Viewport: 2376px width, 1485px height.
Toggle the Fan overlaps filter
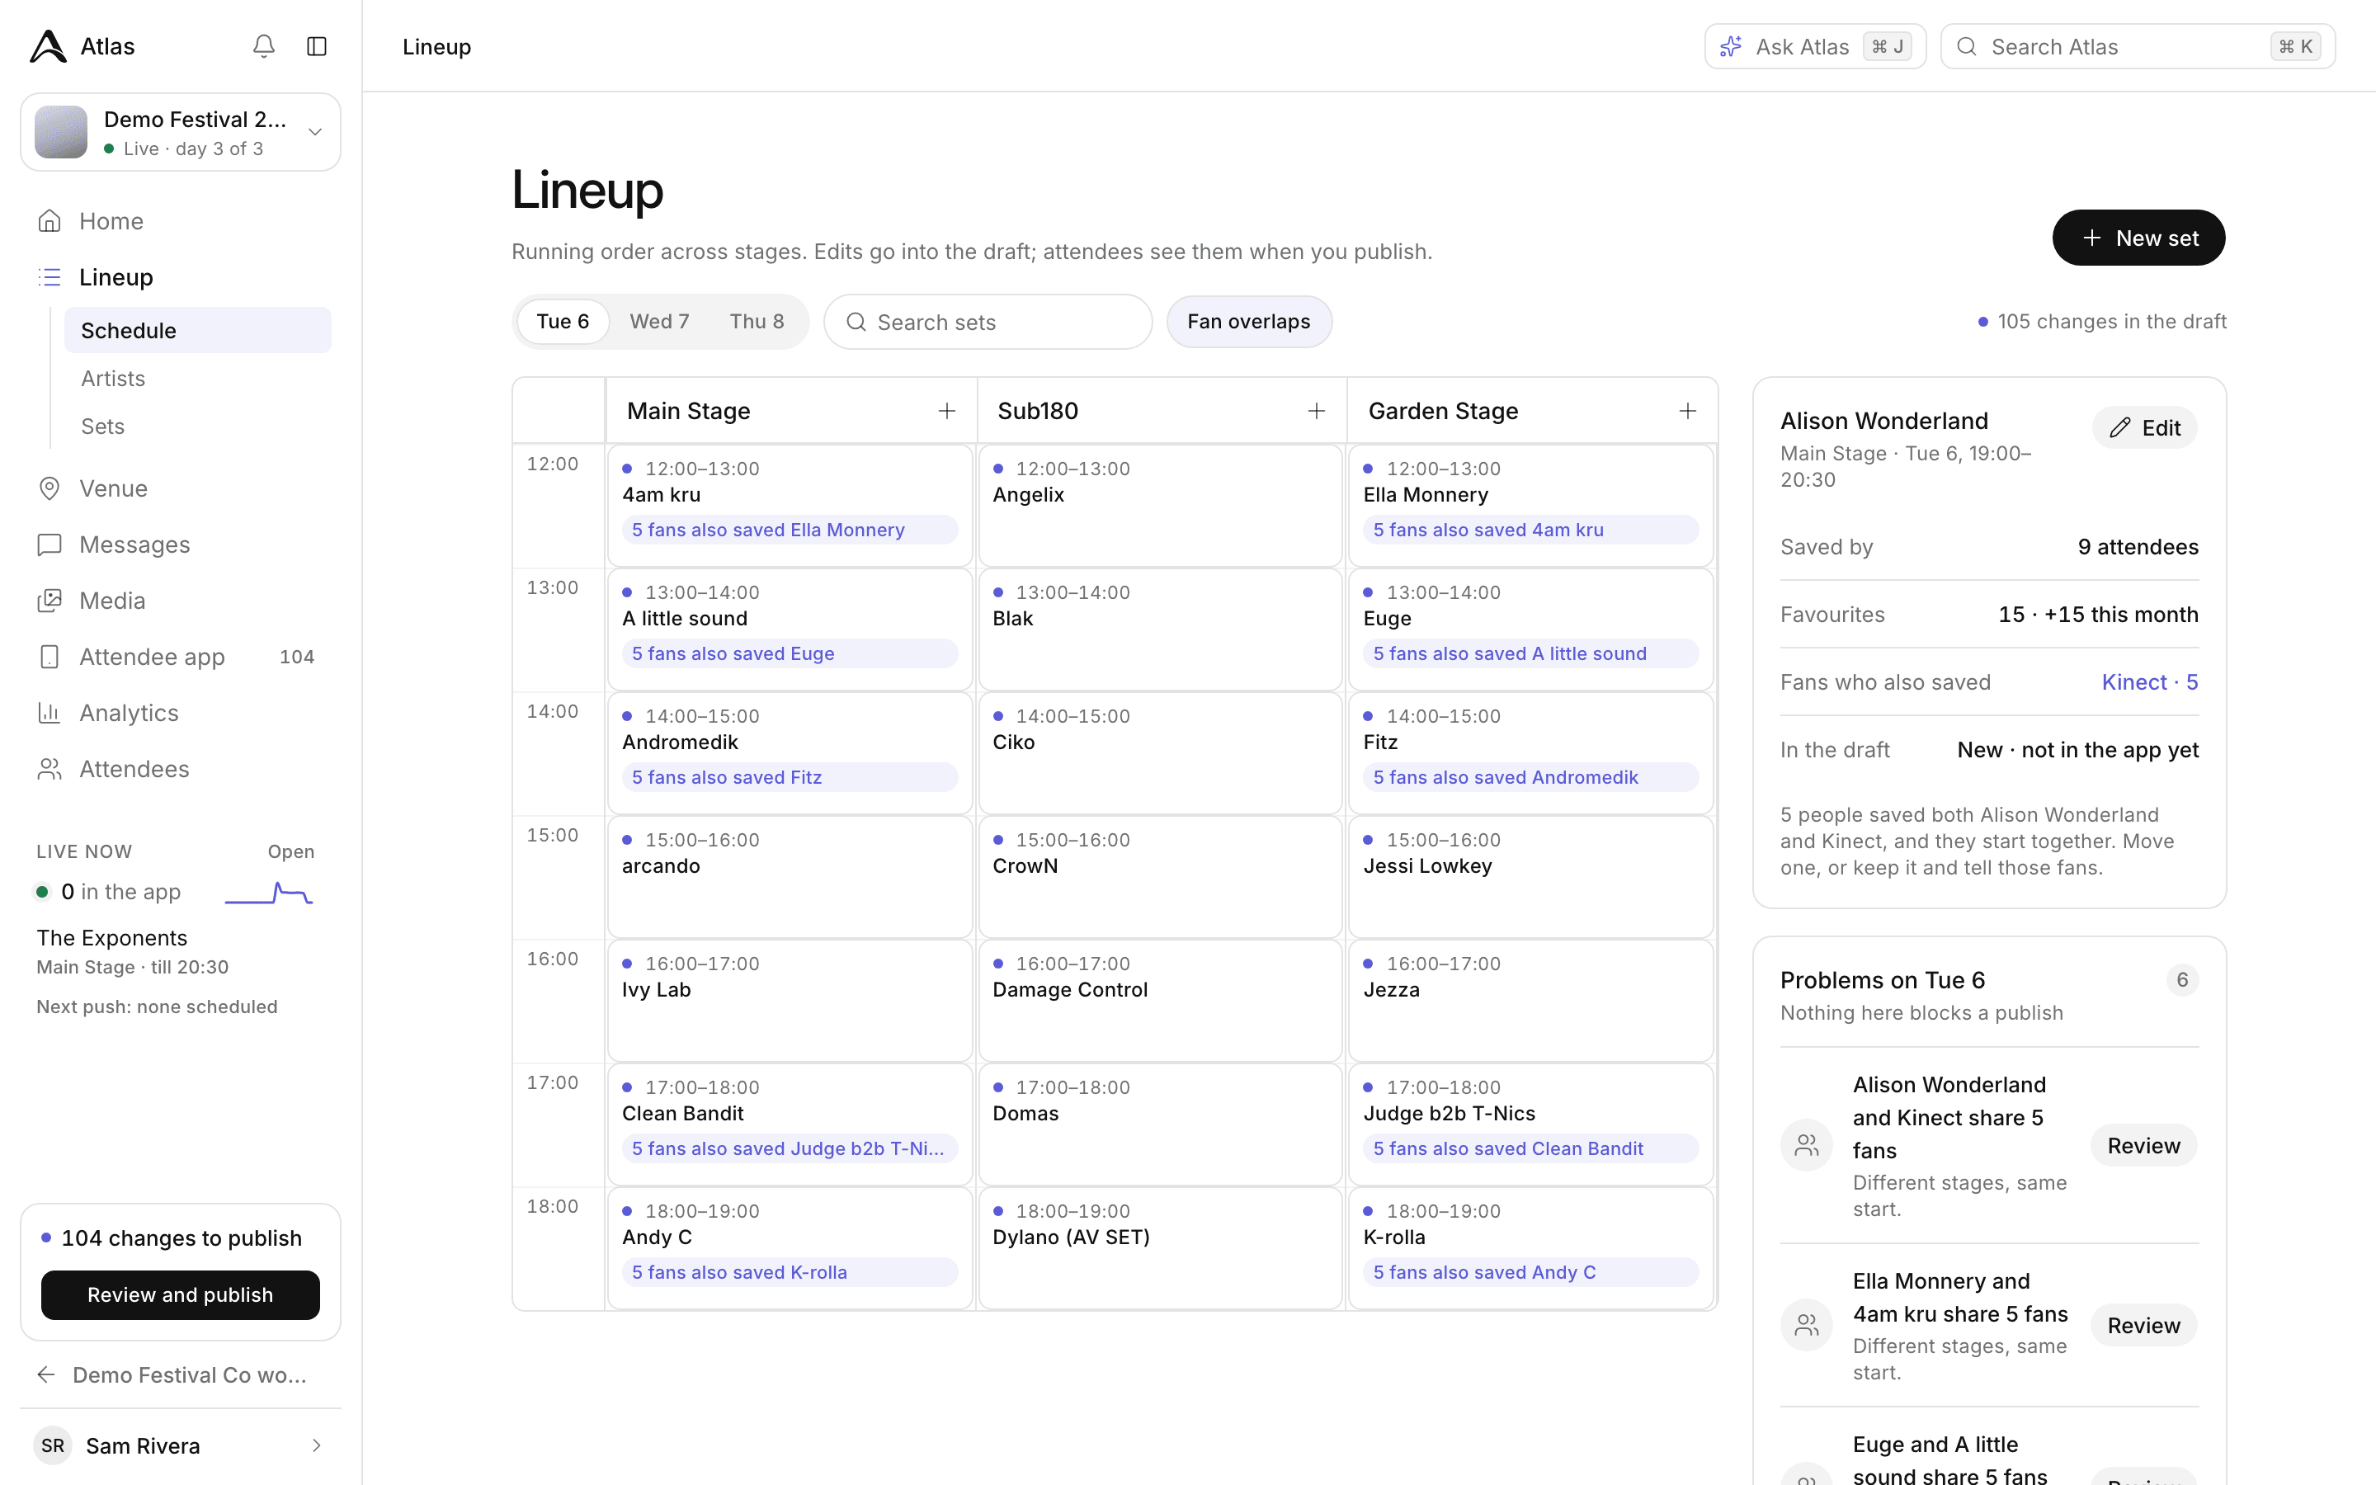[x=1249, y=321]
